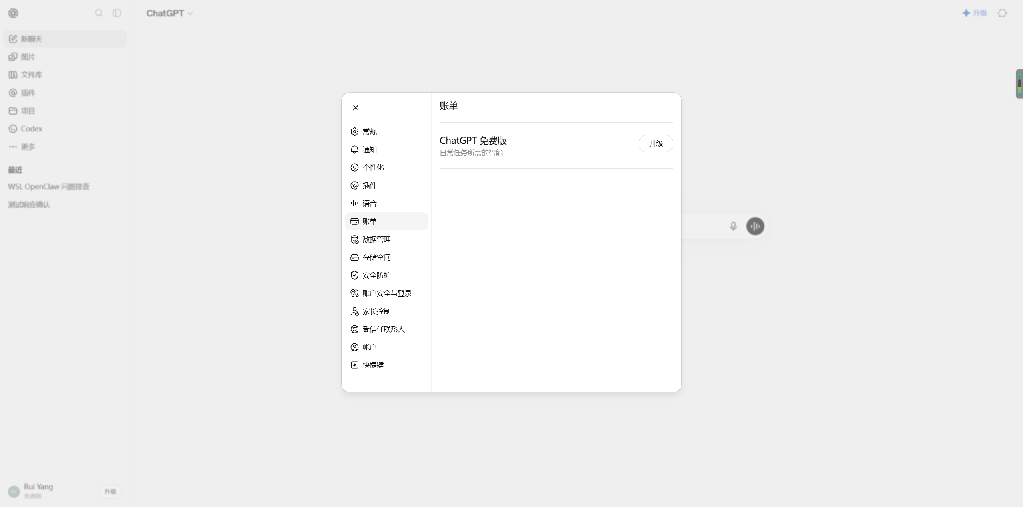Open the ChatGPT model selector dropdown
Viewport: 1023px width, 507px height.
click(169, 13)
